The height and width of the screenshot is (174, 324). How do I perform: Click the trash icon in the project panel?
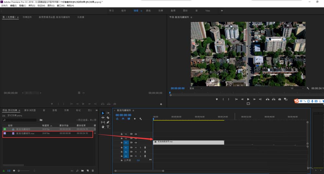pyautogui.click(x=93, y=170)
